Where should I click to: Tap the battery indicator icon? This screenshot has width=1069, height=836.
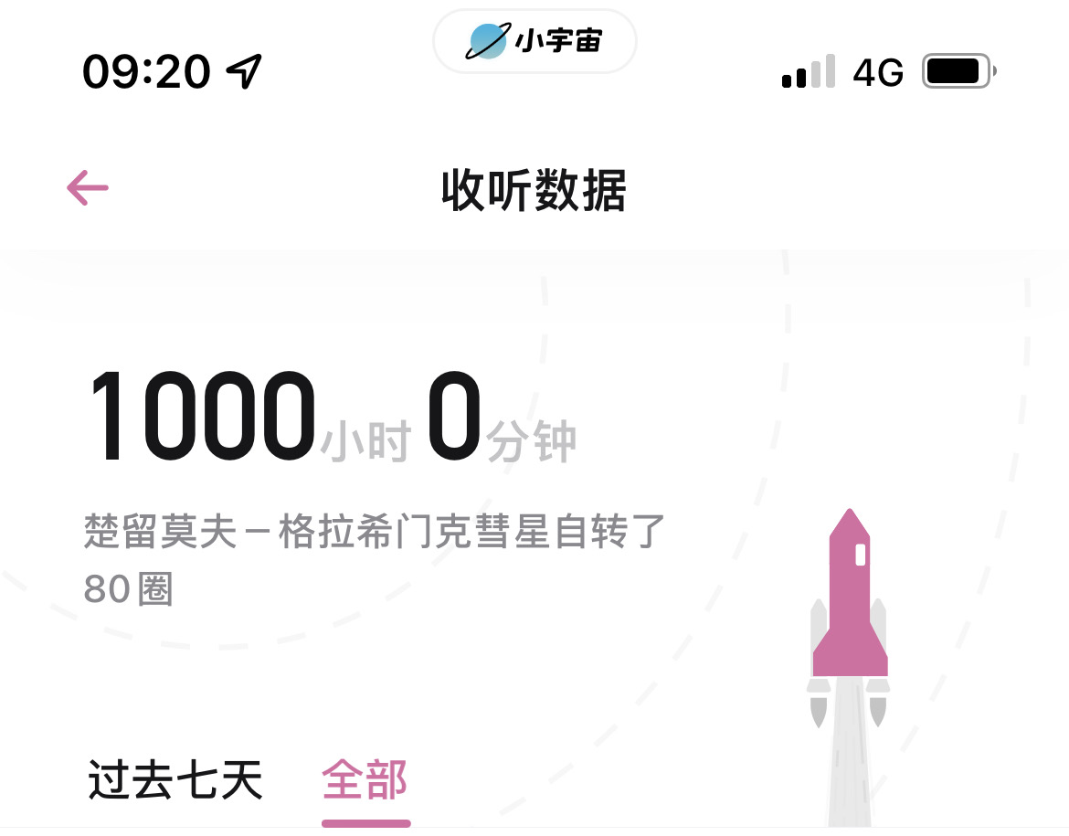(x=959, y=71)
